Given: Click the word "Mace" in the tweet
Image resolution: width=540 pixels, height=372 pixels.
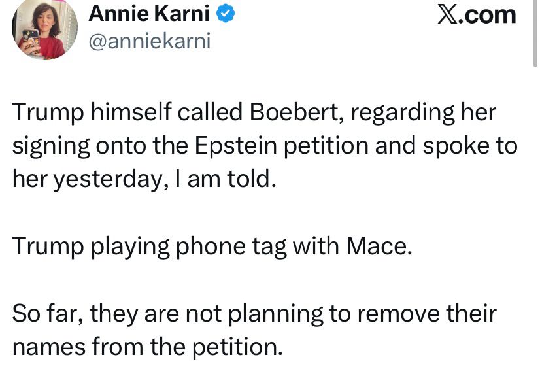Looking at the screenshot, I should tap(379, 247).
